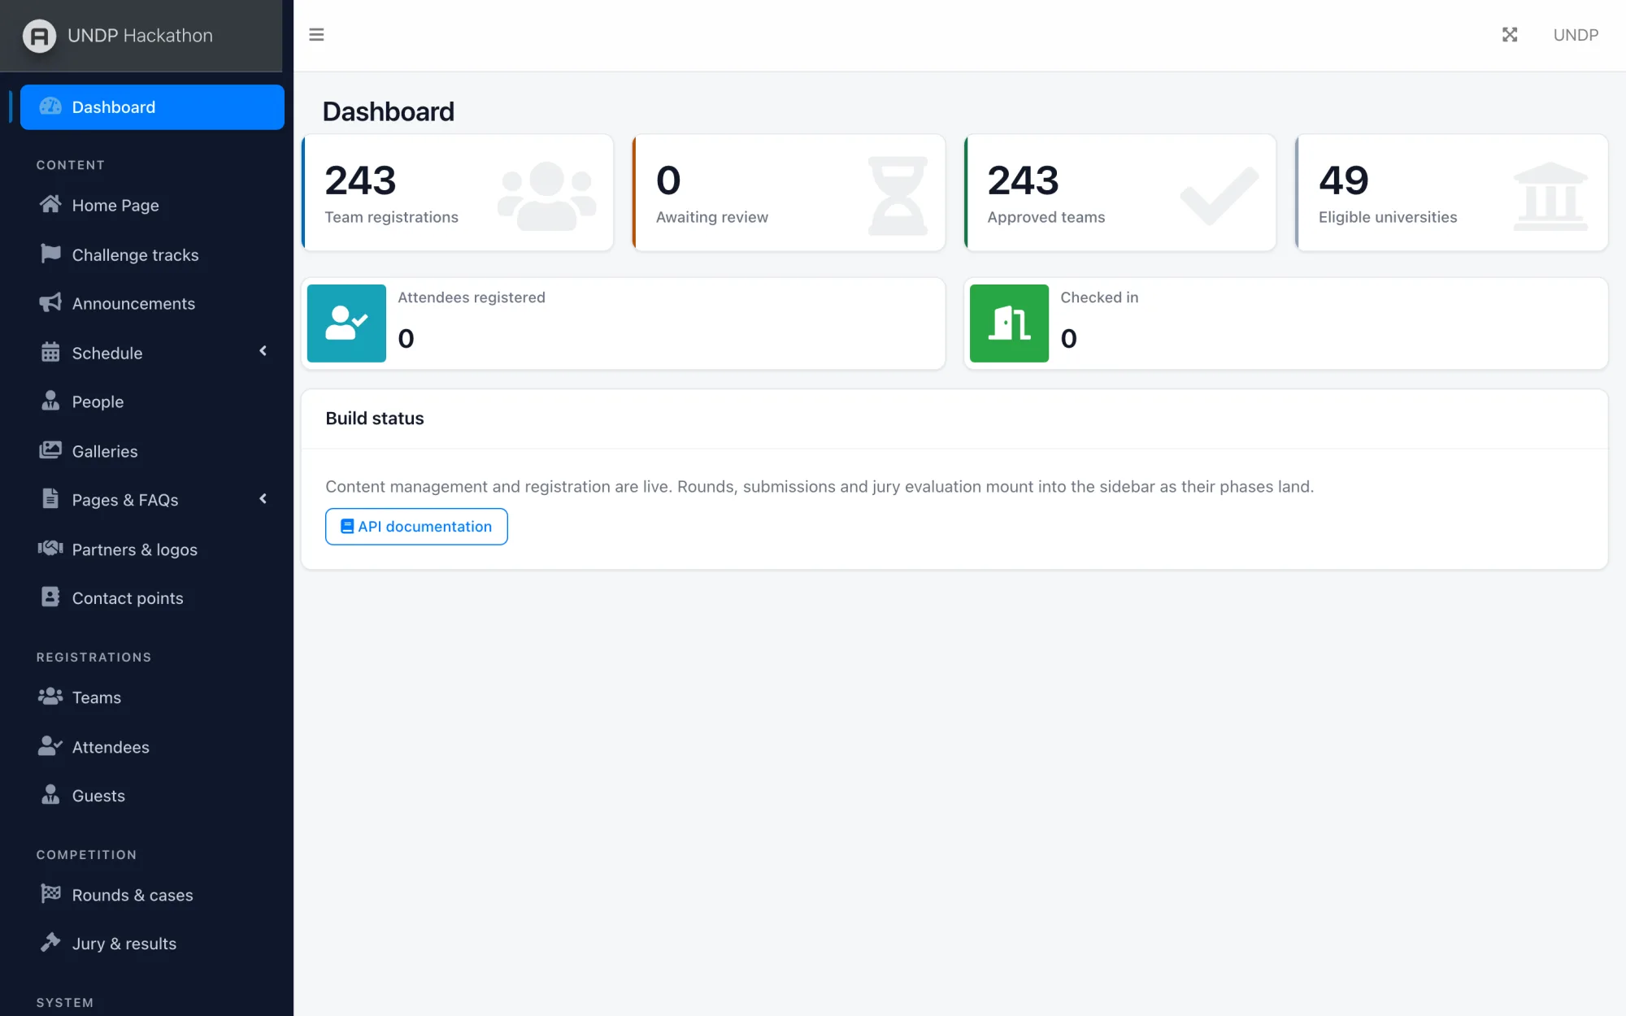1626x1016 pixels.
Task: Open the Attendees menu label
Action: point(111,748)
